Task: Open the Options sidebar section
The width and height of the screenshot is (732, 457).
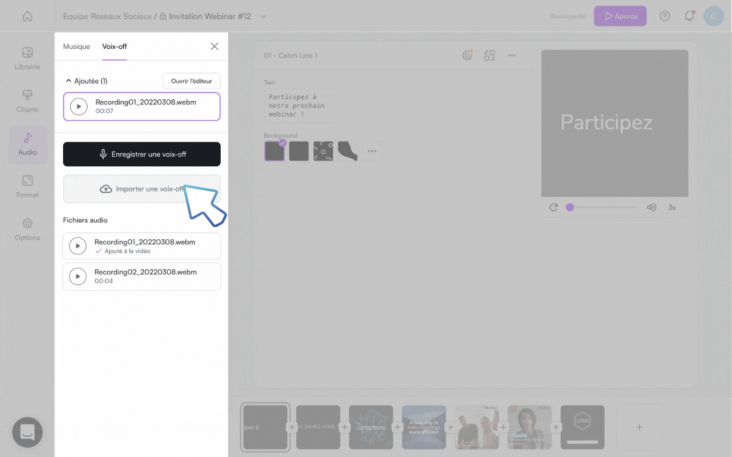Action: pos(27,230)
